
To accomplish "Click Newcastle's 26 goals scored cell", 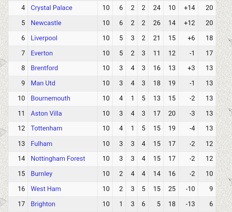I will pyautogui.click(x=156, y=23).
